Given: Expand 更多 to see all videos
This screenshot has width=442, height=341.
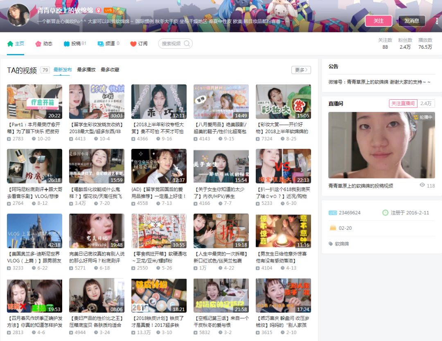Looking at the screenshot, I should click(301, 70).
